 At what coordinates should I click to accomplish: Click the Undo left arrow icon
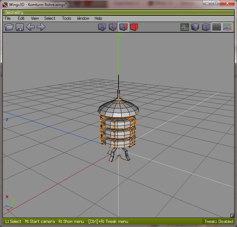coord(30,27)
